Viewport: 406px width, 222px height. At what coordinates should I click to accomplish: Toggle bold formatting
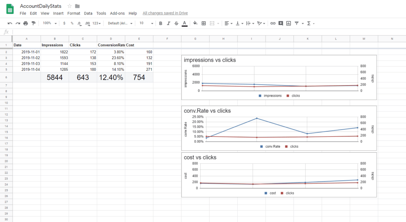[x=161, y=23]
